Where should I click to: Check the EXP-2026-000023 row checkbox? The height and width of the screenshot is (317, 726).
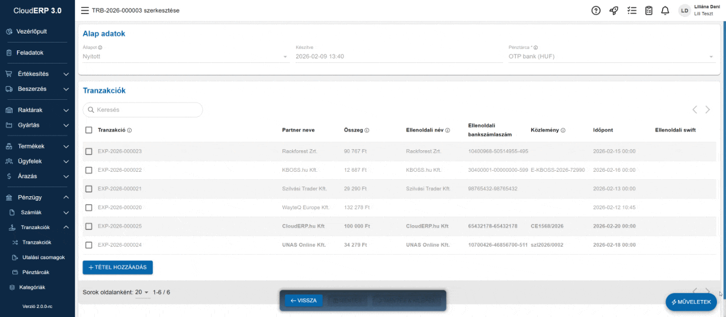click(x=88, y=151)
